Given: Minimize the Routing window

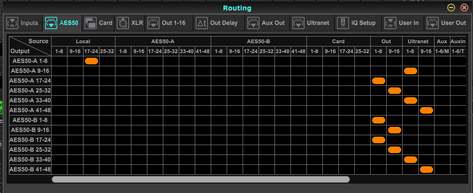Looking at the screenshot, I should pyautogui.click(x=451, y=8).
